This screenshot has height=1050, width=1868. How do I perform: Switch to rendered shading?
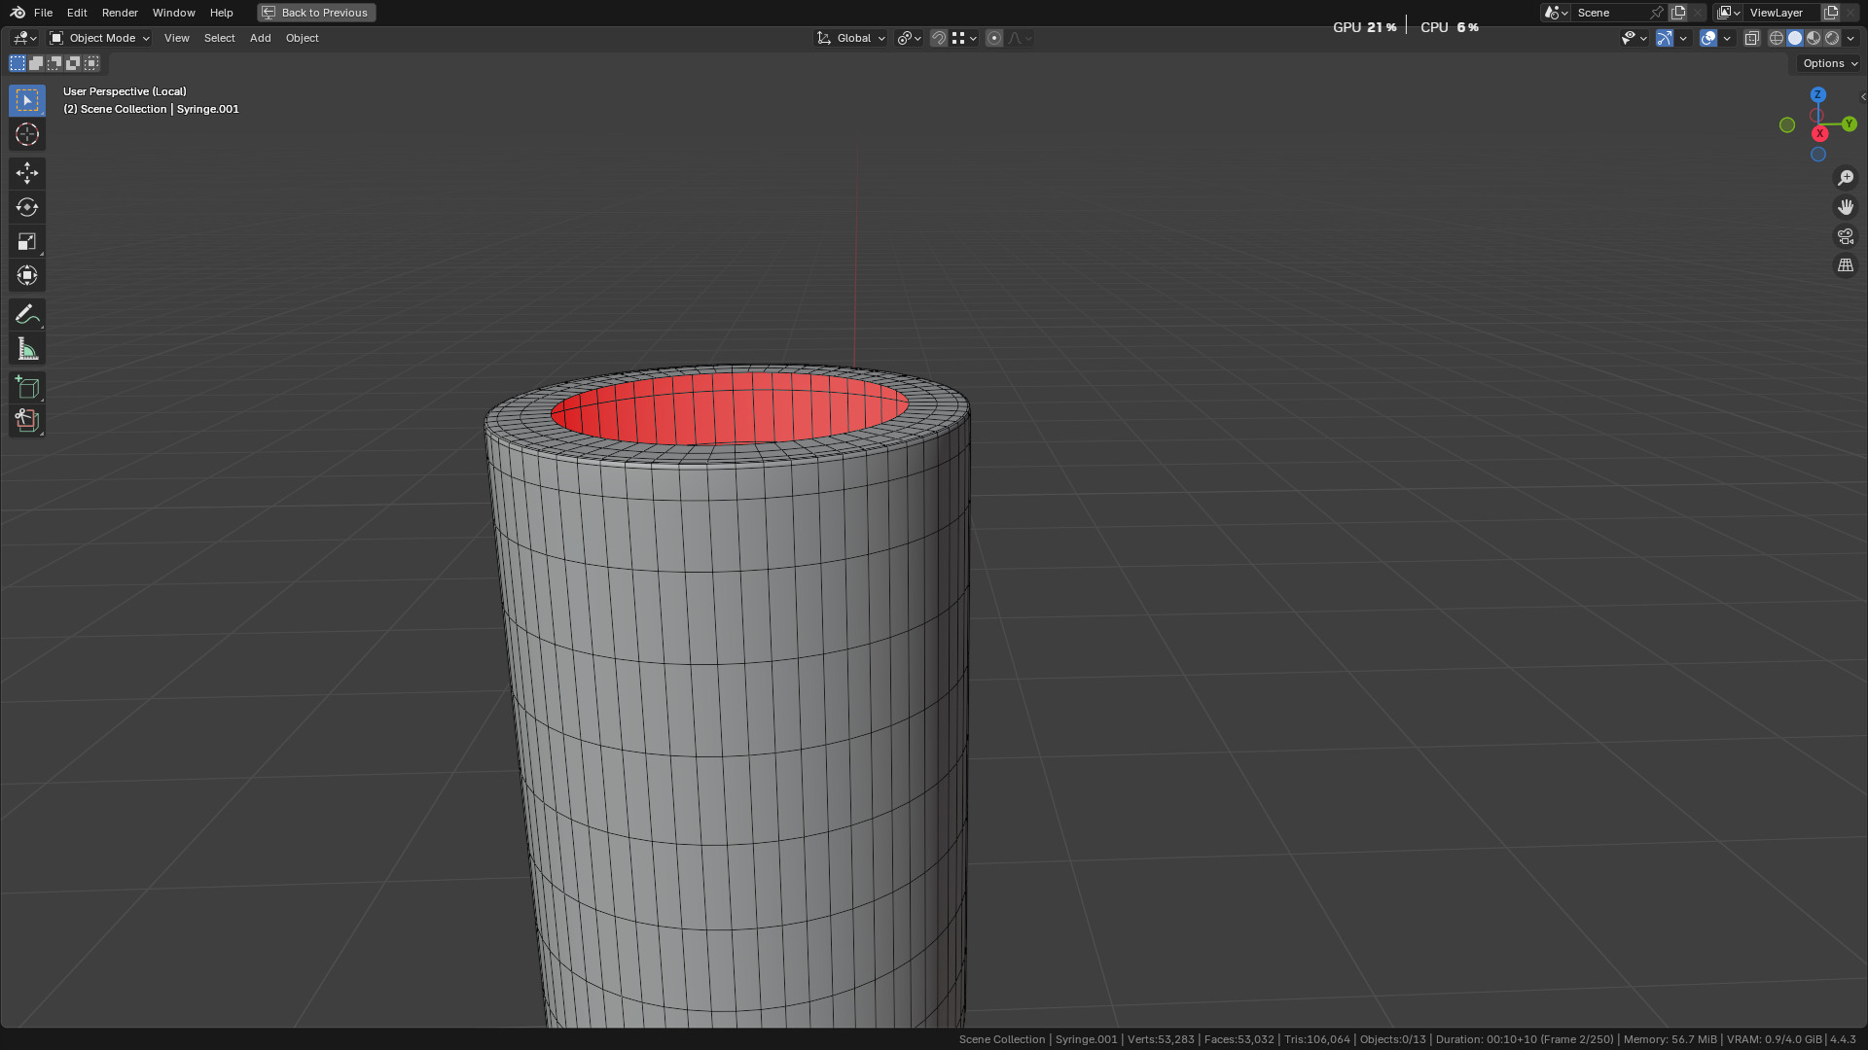click(x=1832, y=38)
